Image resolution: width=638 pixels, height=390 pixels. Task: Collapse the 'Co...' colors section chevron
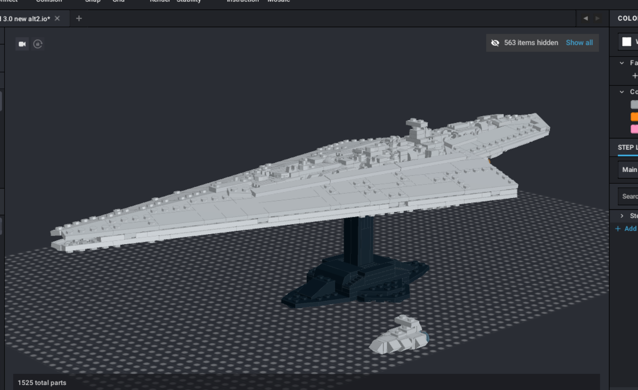[622, 92]
